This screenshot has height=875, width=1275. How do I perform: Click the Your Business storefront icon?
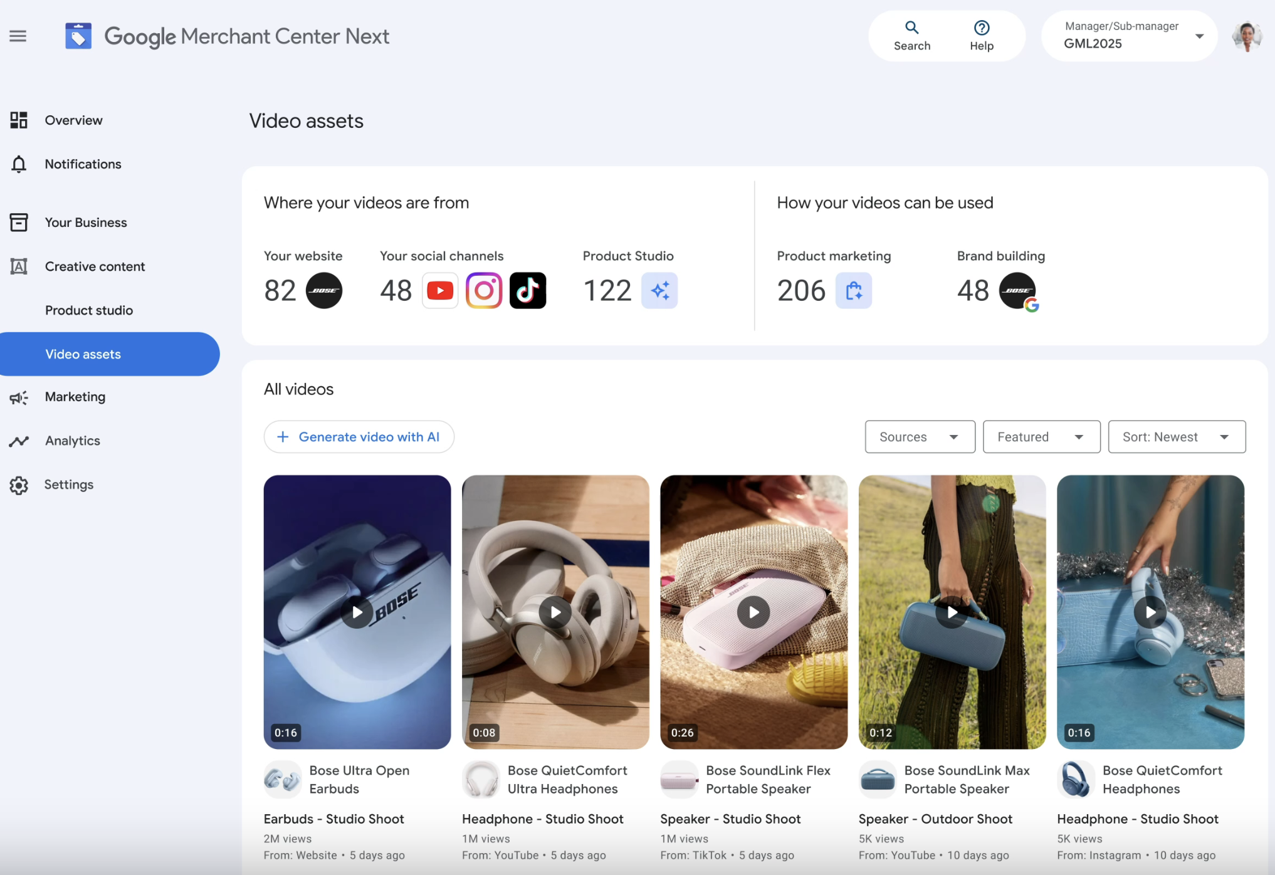[19, 222]
